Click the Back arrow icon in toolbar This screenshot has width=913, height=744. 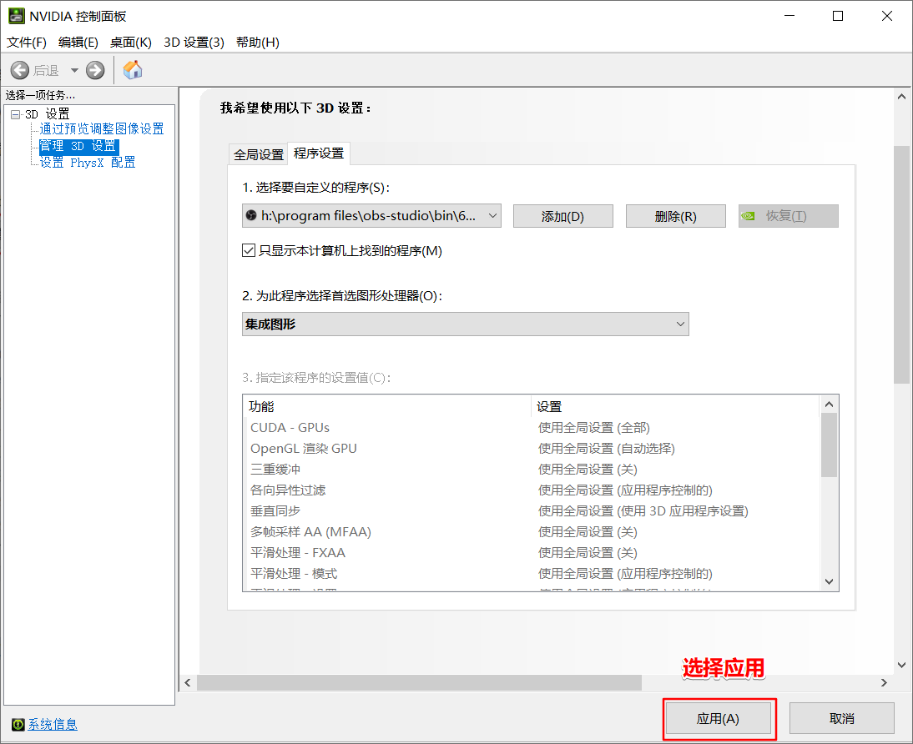(20, 70)
